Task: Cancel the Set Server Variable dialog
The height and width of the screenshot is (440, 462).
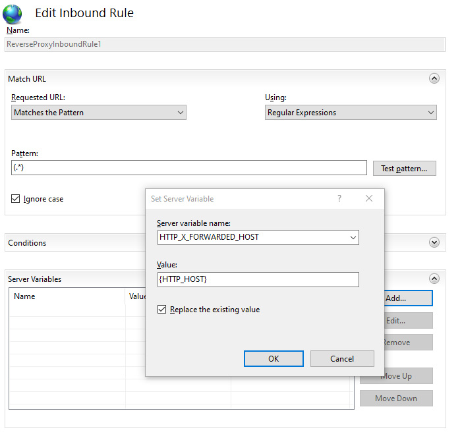Action: point(342,359)
